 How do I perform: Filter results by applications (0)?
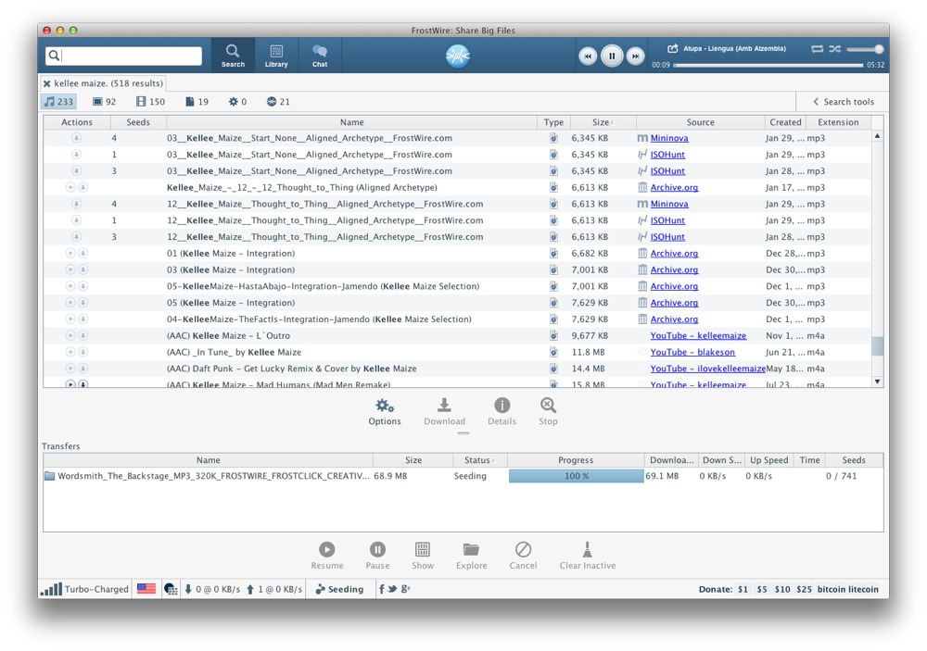(237, 102)
